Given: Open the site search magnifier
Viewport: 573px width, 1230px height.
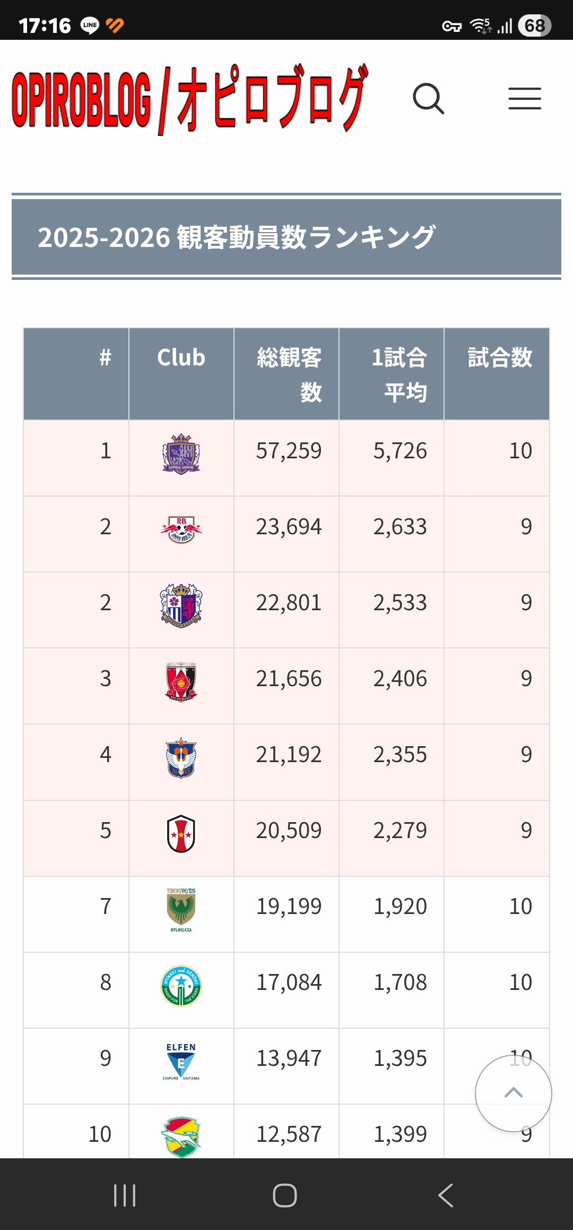Looking at the screenshot, I should (x=428, y=99).
